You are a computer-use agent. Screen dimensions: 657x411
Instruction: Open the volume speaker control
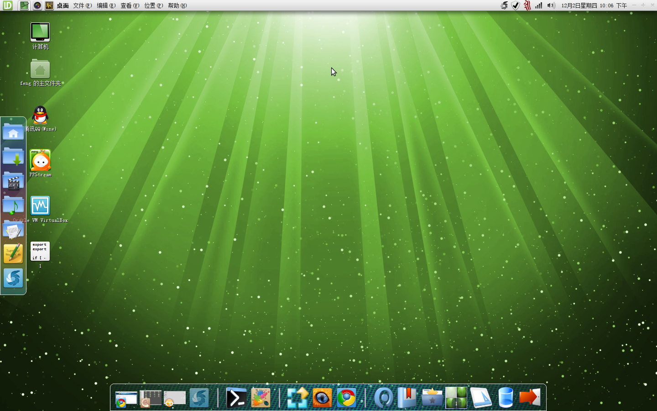[551, 5]
